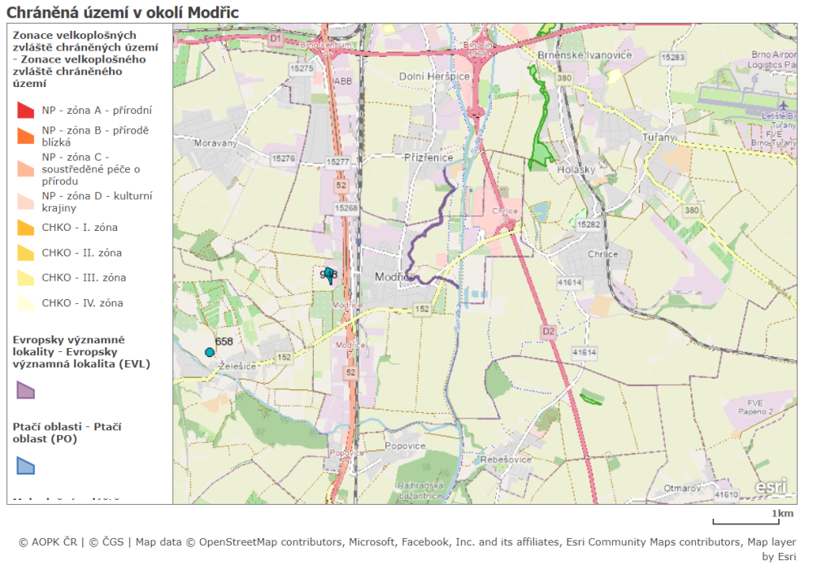Click the CHKO I. zóna legend swatch

[x=26, y=228]
